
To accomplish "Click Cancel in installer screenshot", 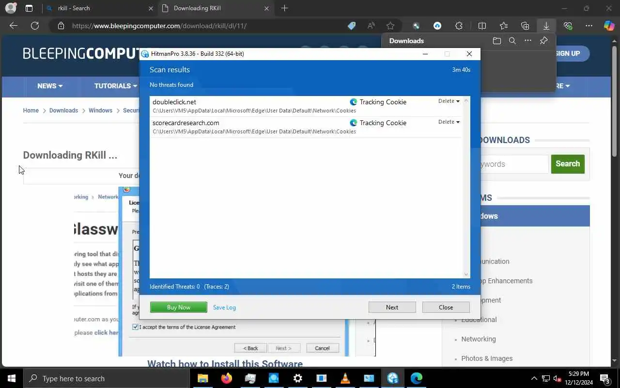I will pos(322,348).
